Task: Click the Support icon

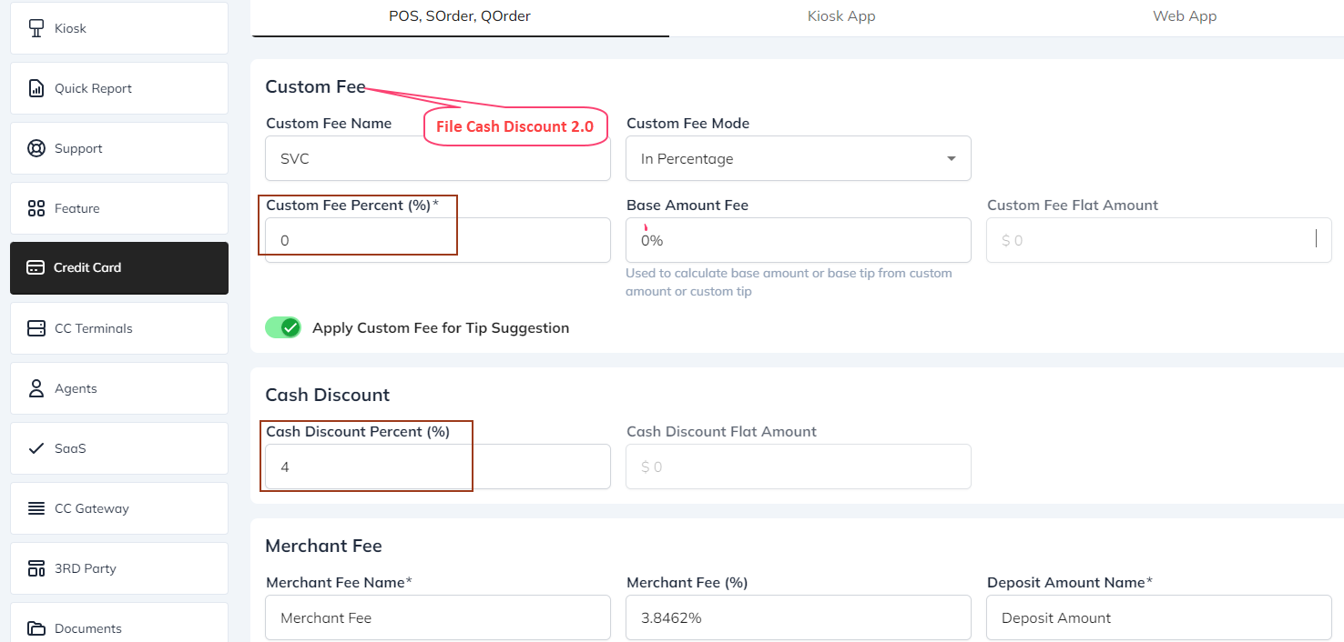Action: 35,148
